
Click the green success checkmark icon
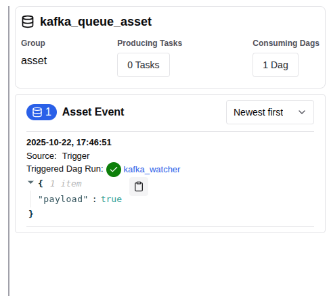tap(114, 170)
